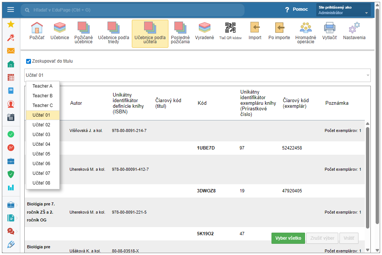The image size is (382, 255).
Task: Pick Učiteľ 08 from the list
Action: point(41,183)
